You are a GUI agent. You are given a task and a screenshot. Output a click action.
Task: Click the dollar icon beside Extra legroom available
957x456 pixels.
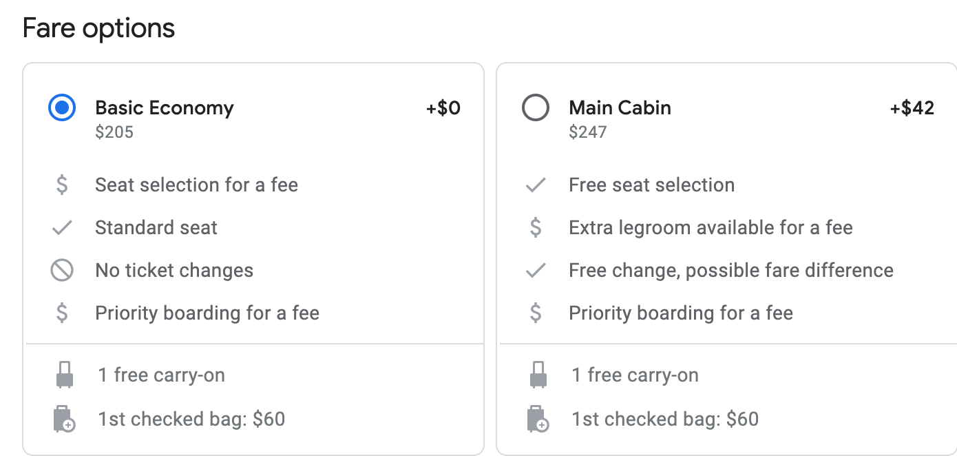(536, 228)
